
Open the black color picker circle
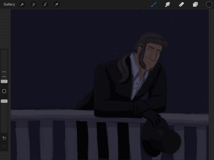tap(209, 4)
